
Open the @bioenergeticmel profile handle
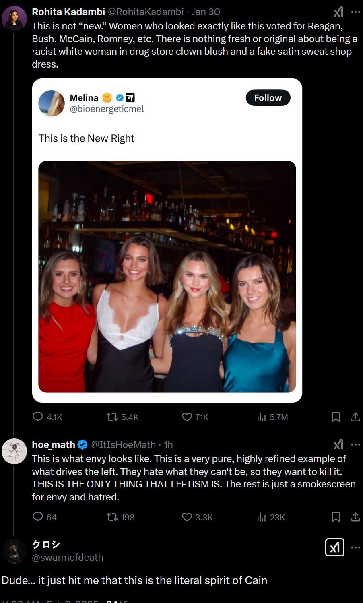pos(107,109)
